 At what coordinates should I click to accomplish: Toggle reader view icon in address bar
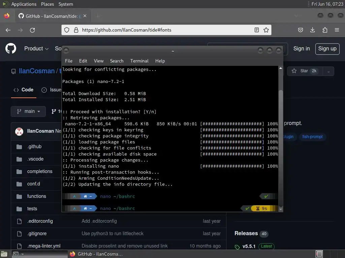tap(256, 30)
